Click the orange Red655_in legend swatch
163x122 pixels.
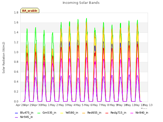pyautogui.click(x=84, y=113)
